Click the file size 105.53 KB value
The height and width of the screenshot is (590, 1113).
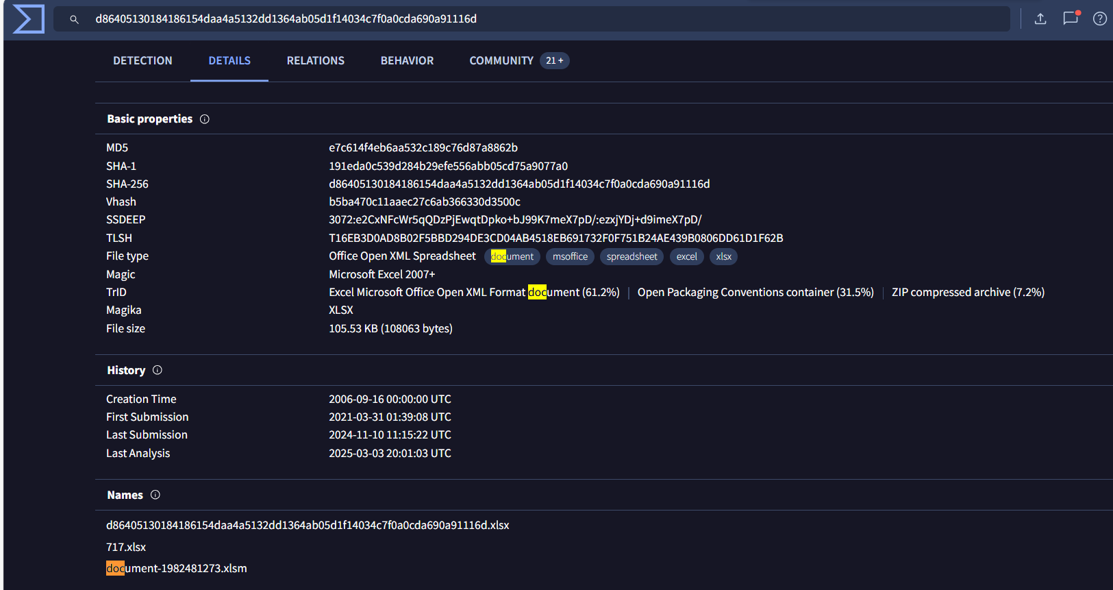(x=390, y=328)
